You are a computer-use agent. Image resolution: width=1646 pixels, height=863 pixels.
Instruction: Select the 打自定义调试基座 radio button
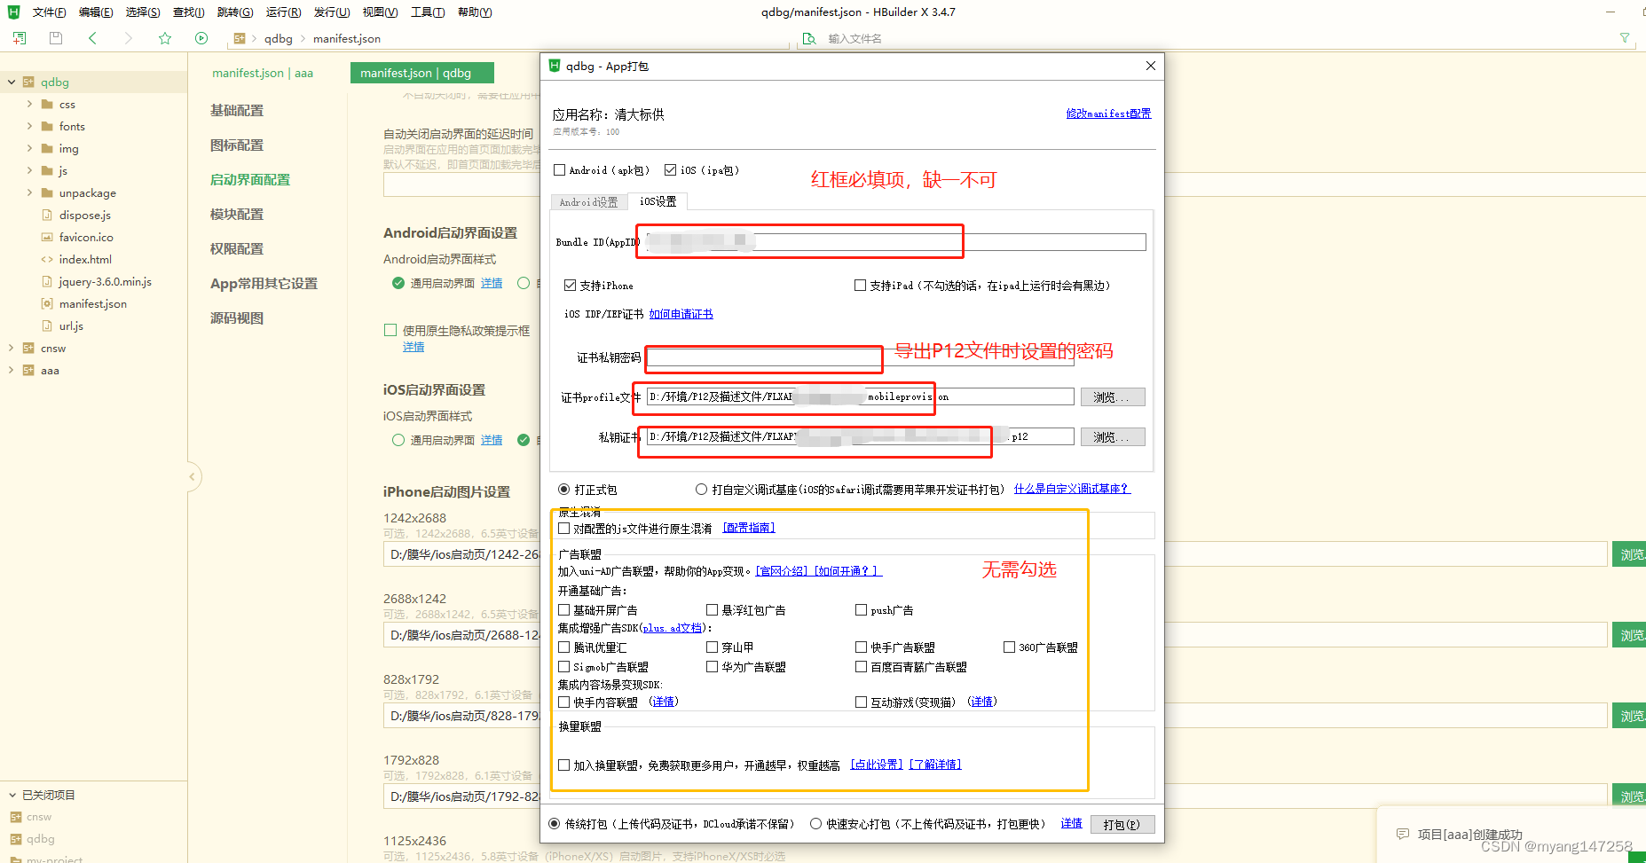click(x=702, y=490)
